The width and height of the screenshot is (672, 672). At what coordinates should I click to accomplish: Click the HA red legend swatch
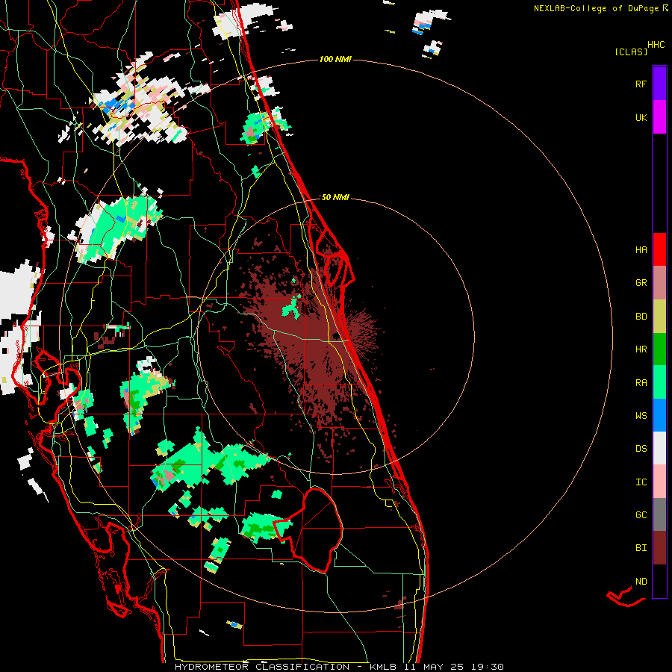click(x=659, y=249)
